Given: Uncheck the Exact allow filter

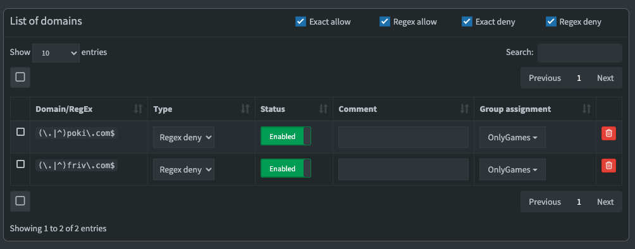Looking at the screenshot, I should click(x=300, y=21).
